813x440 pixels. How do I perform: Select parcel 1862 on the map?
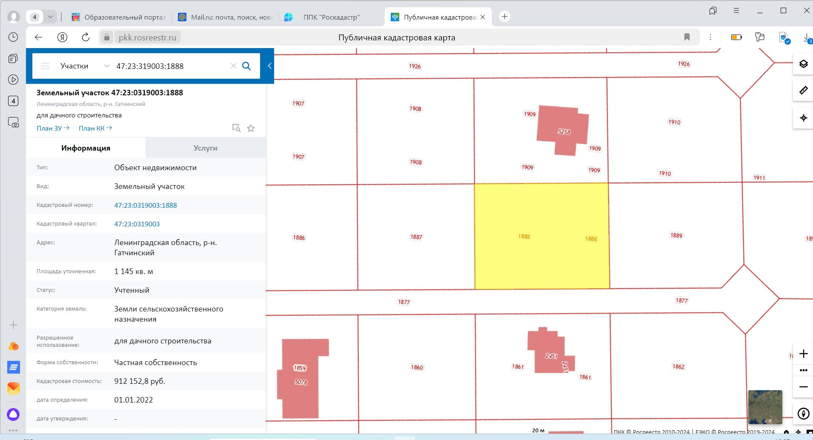tap(678, 367)
